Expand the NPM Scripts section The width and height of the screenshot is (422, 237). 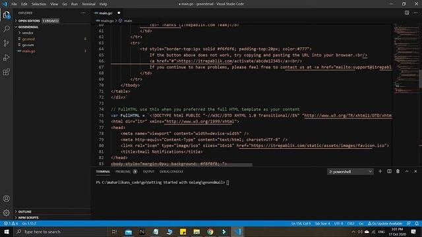pyautogui.click(x=28, y=218)
